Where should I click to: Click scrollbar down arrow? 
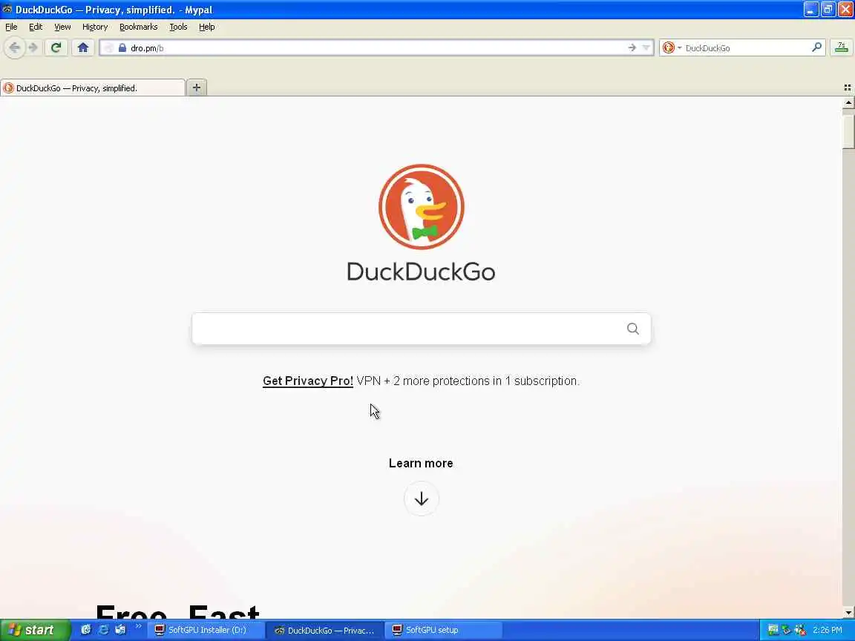tap(848, 613)
